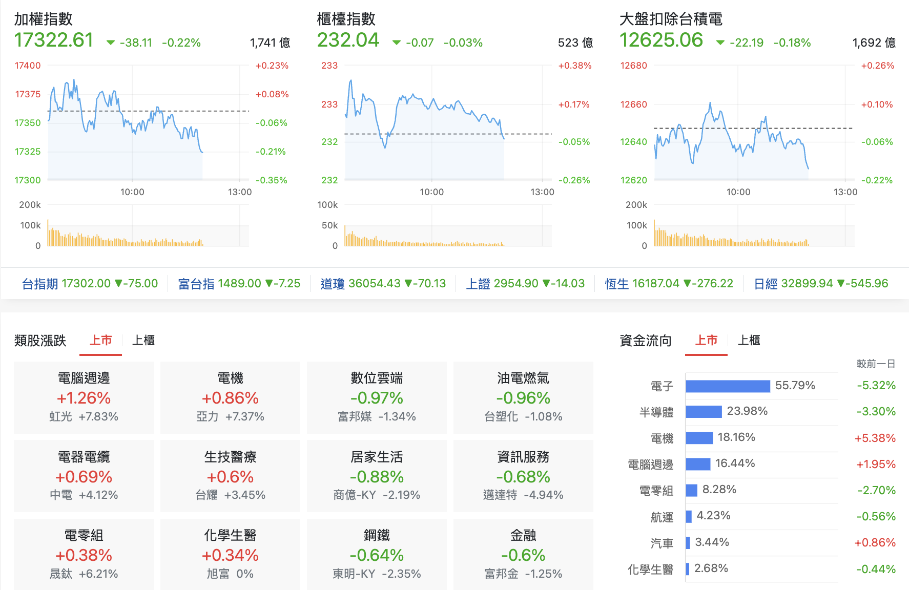
Task: Click the 1,692 億 turnover value
Action: click(874, 43)
